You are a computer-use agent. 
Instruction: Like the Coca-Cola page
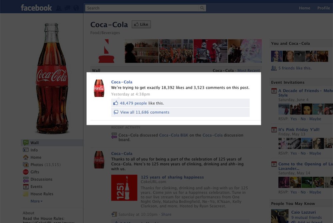tap(141, 24)
